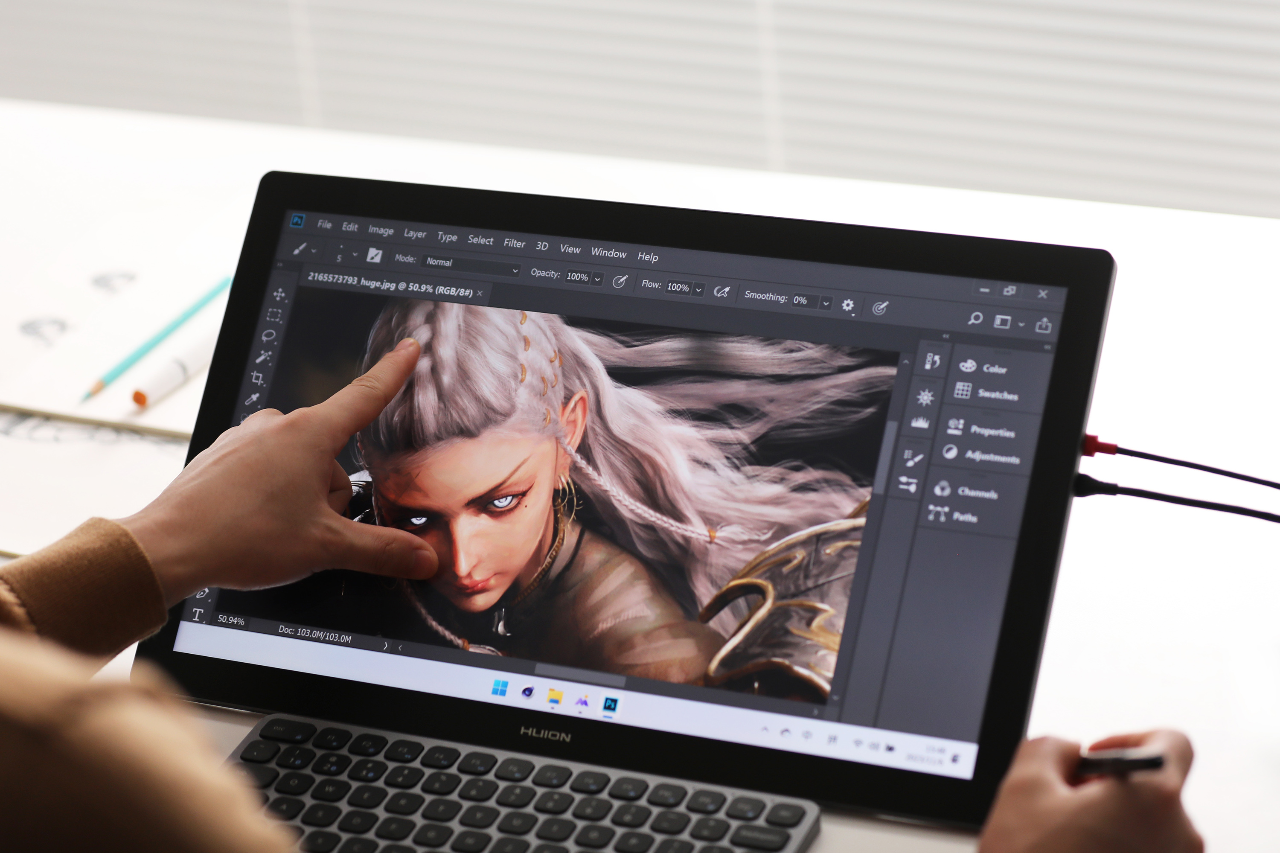Click the Opacity 100% value field
This screenshot has height=853, width=1280.
click(x=577, y=277)
